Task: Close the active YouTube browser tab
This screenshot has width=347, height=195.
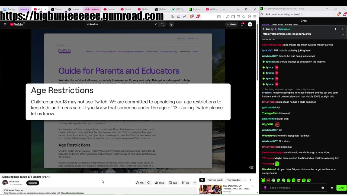Action: [45, 9]
